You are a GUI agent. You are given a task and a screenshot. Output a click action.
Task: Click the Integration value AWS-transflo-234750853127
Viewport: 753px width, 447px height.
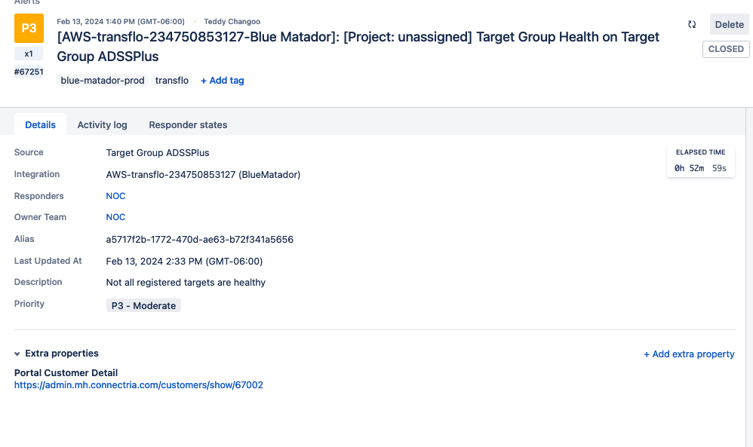(x=203, y=175)
